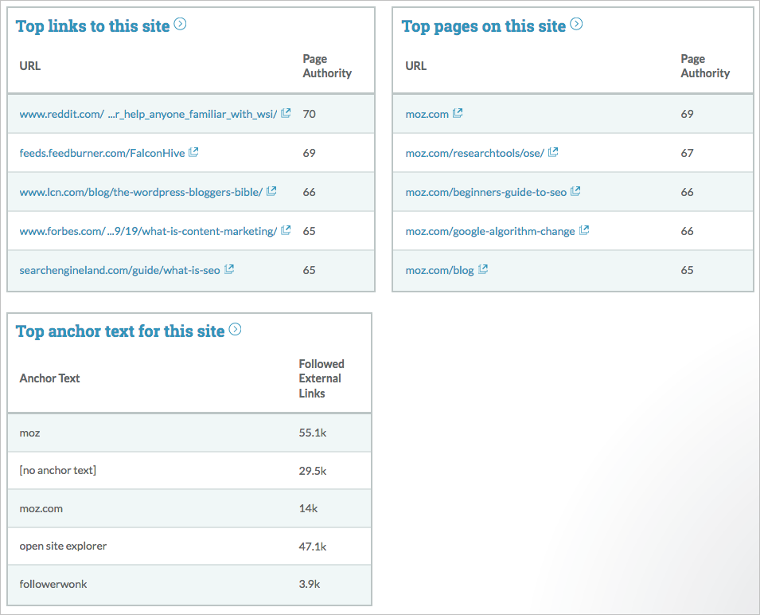Open external link icon for researchtools/ose row
The height and width of the screenshot is (615, 760).
point(553,152)
